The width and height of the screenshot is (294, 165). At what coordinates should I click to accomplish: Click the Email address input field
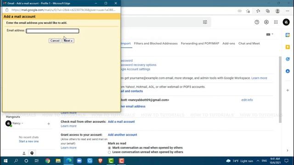click(52, 31)
